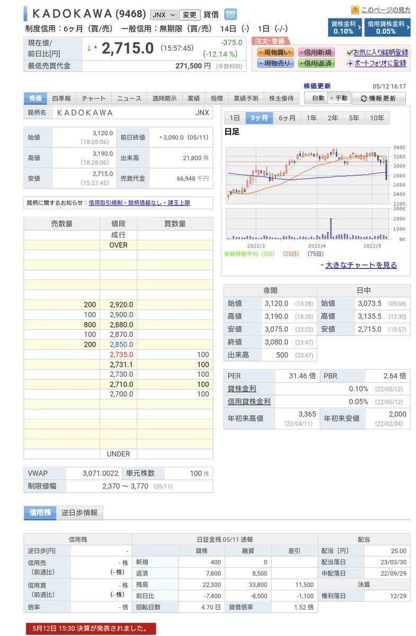Select 1年 chart period
Viewport: 416px width, 636px height.
(x=312, y=118)
